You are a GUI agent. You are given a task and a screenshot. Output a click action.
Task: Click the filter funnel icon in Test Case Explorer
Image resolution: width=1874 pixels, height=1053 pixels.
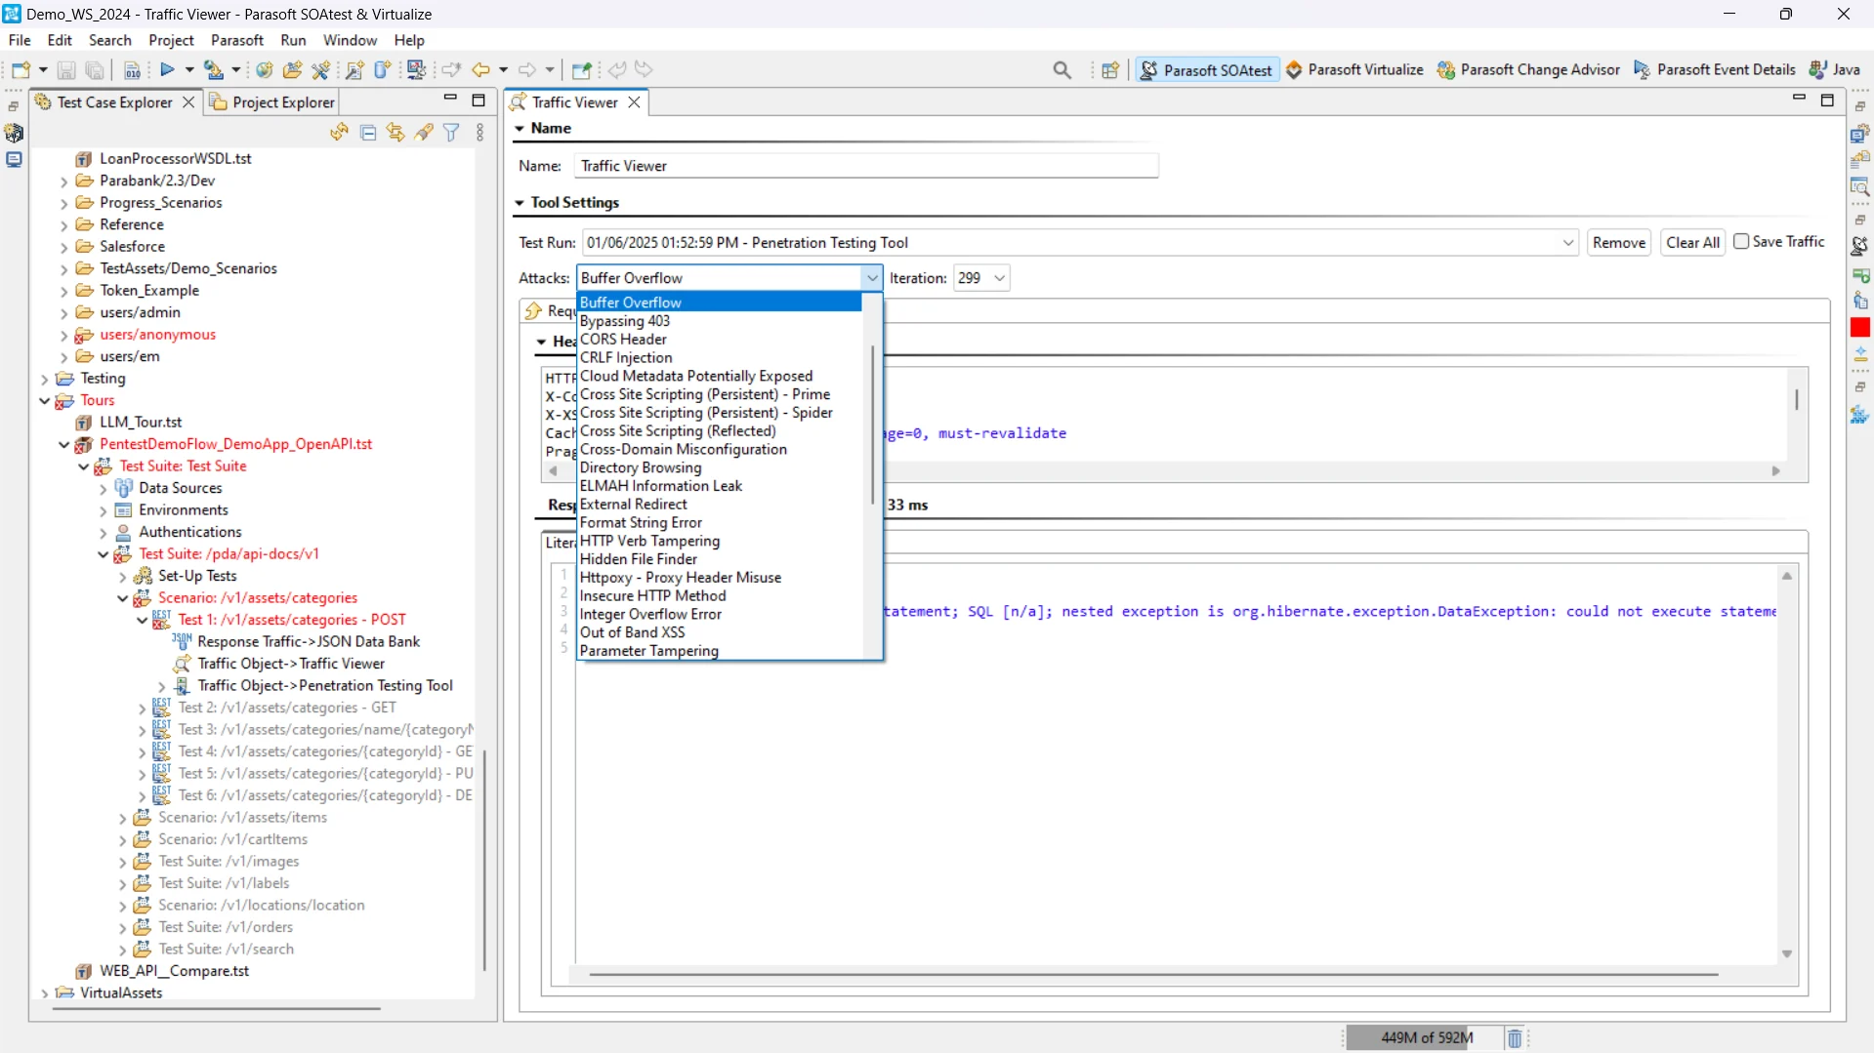451,133
